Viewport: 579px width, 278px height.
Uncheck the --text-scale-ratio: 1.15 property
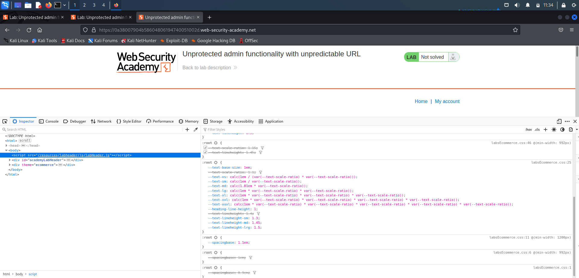[205, 148]
